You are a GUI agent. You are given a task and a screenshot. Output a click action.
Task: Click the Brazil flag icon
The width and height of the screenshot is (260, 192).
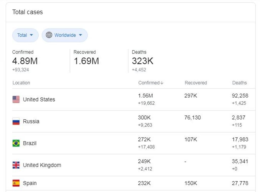16,143
